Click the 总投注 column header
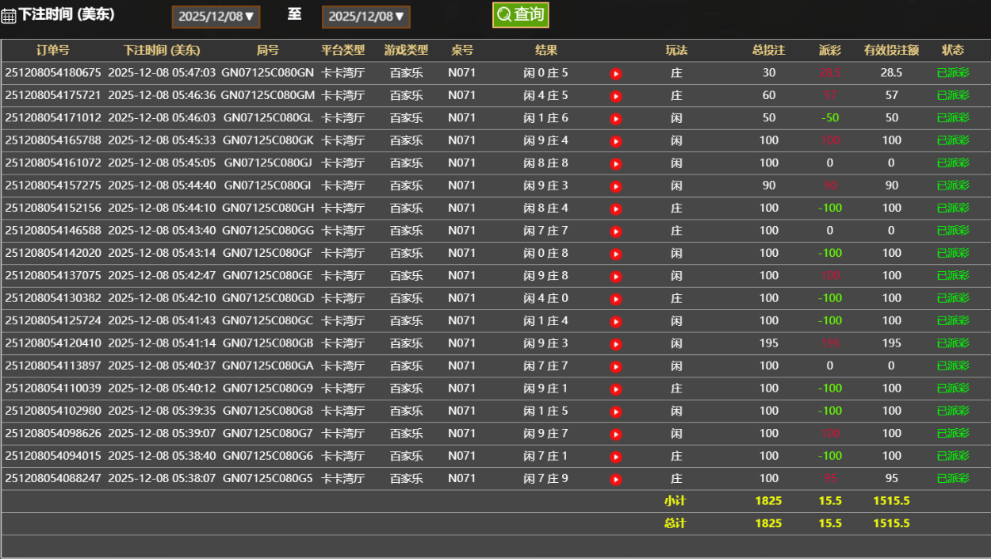Image resolution: width=991 pixels, height=559 pixels. pyautogui.click(x=768, y=50)
